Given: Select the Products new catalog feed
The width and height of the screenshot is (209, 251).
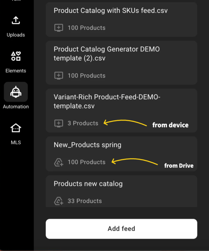Looking at the screenshot, I should (x=88, y=184).
